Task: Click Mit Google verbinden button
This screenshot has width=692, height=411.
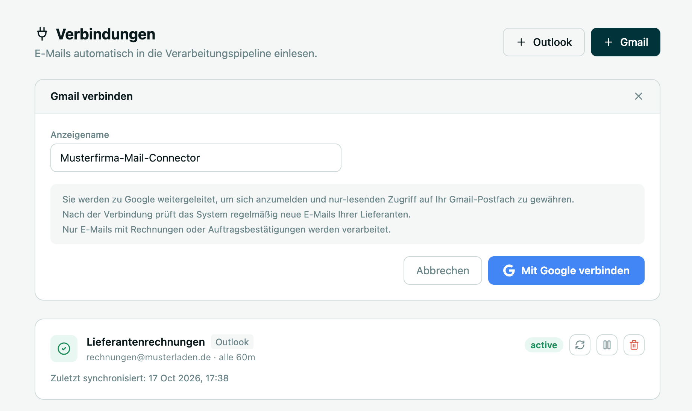Action: pyautogui.click(x=566, y=270)
